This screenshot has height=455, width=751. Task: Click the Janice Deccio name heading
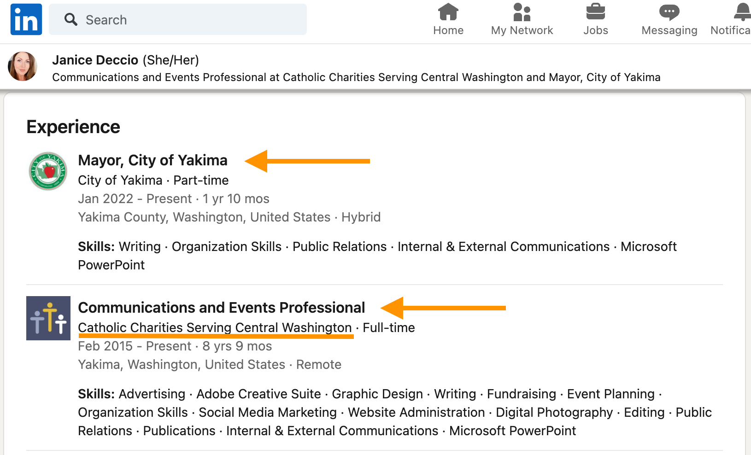pyautogui.click(x=95, y=60)
